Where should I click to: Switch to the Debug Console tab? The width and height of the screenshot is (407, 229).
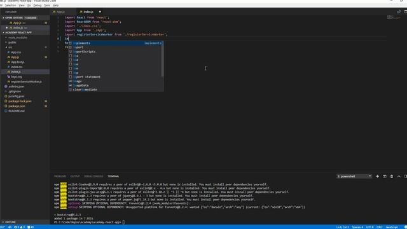click(x=93, y=176)
